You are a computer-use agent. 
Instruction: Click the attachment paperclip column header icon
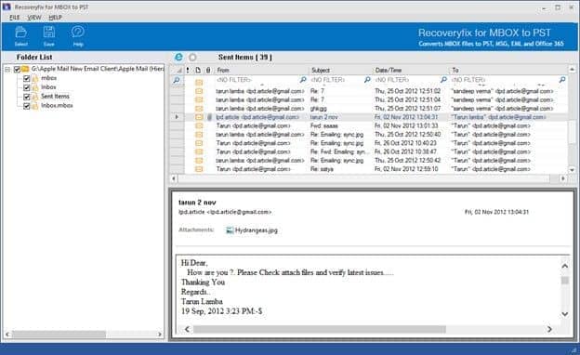(208, 70)
